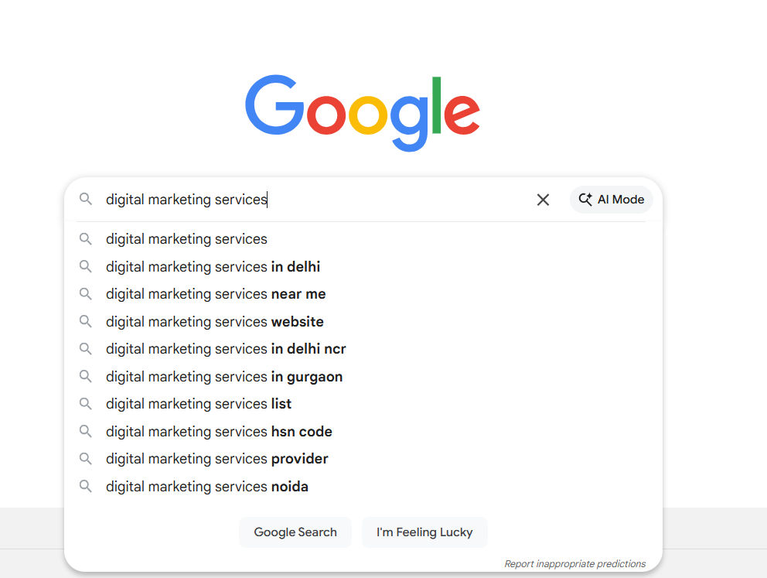
Task: Click the magnifier icon beside 'digital marketing services website'
Action: pyautogui.click(x=86, y=321)
